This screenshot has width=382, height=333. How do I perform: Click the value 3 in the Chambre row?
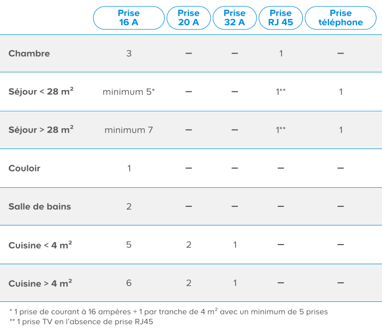point(129,53)
